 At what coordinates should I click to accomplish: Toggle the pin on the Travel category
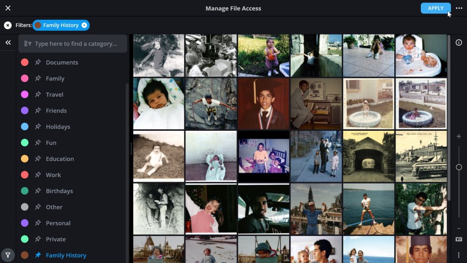[38, 94]
